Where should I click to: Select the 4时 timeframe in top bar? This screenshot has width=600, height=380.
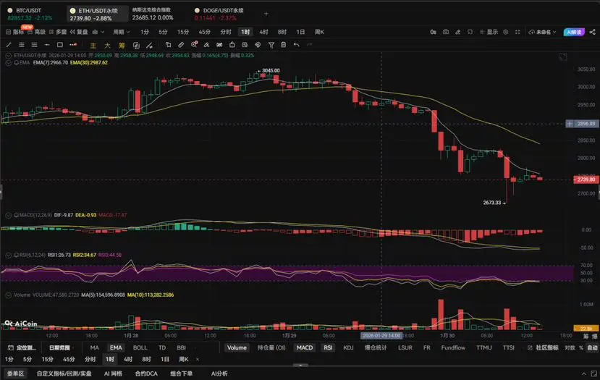263,32
